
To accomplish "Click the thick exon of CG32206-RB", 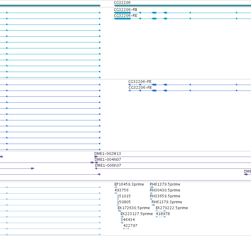I will [122, 13].
